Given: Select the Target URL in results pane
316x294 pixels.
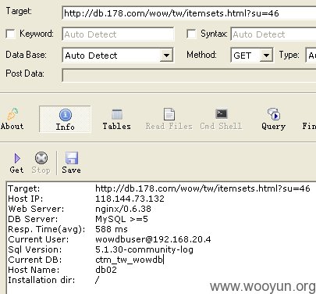Looking at the screenshot, I should pos(203,188).
